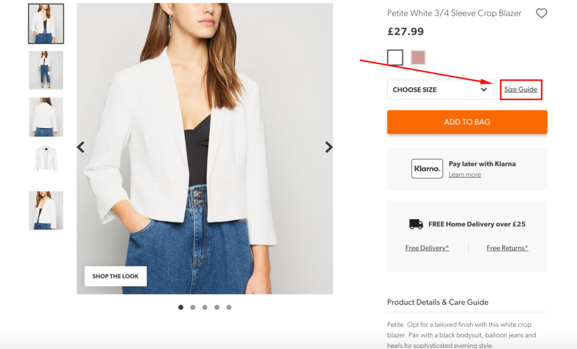Jump to the fifth carousel dot
This screenshot has width=577, height=349.
point(229,307)
